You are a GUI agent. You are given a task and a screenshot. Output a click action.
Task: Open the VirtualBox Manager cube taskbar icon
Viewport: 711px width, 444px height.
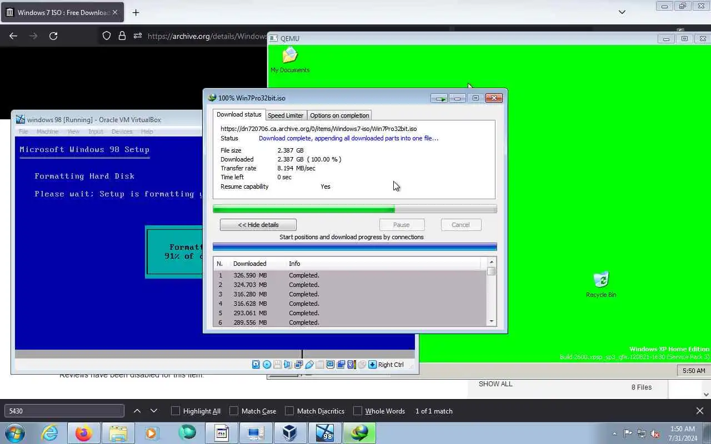tap(291, 433)
